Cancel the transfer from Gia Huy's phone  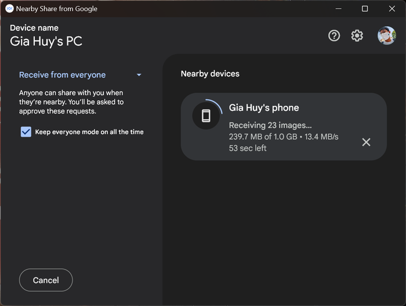click(366, 142)
